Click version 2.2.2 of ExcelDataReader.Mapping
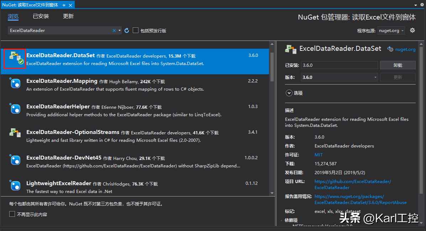This screenshot has width=426, height=231. click(253, 81)
